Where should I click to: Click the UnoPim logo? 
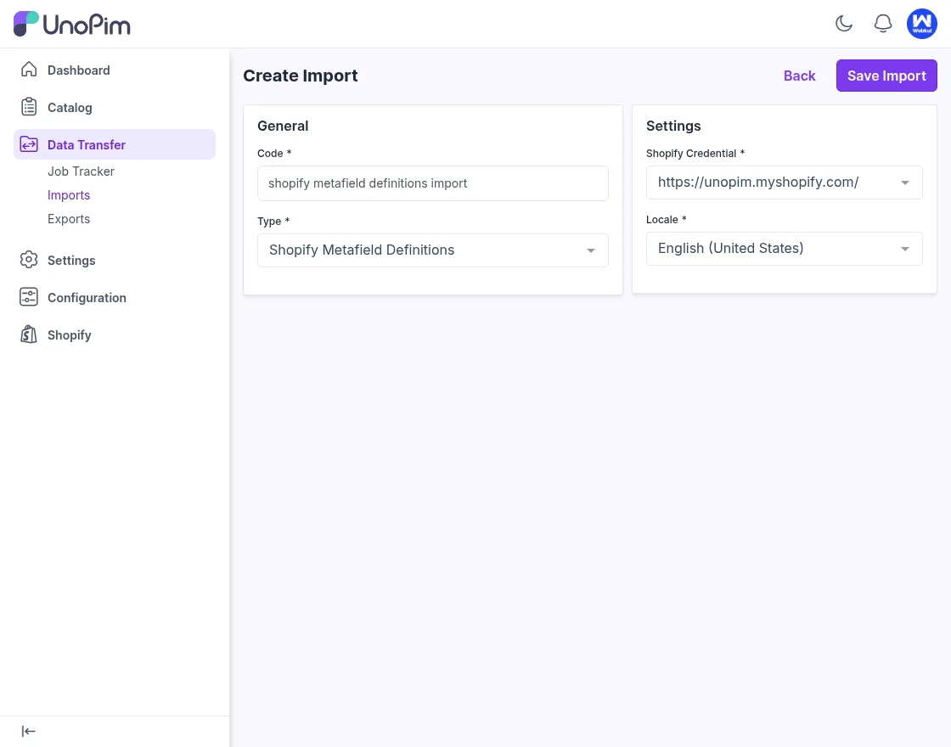pyautogui.click(x=71, y=24)
